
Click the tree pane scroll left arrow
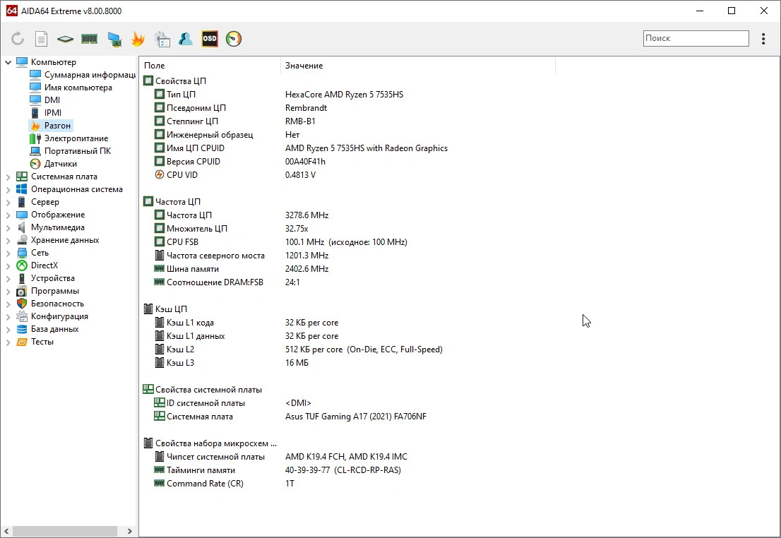(6, 531)
